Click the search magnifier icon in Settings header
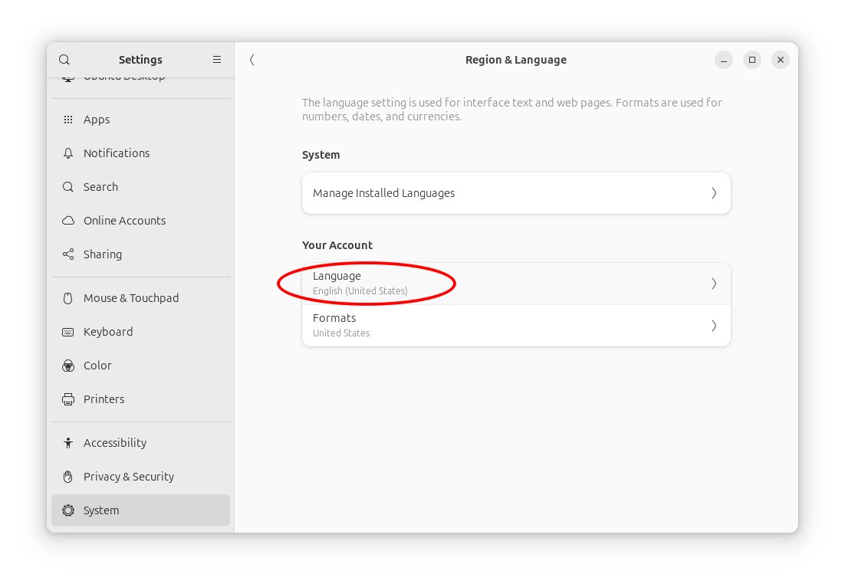 click(64, 60)
